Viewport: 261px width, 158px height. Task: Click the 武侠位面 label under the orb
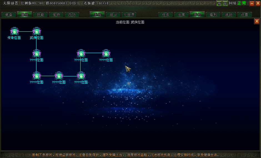click(37, 38)
